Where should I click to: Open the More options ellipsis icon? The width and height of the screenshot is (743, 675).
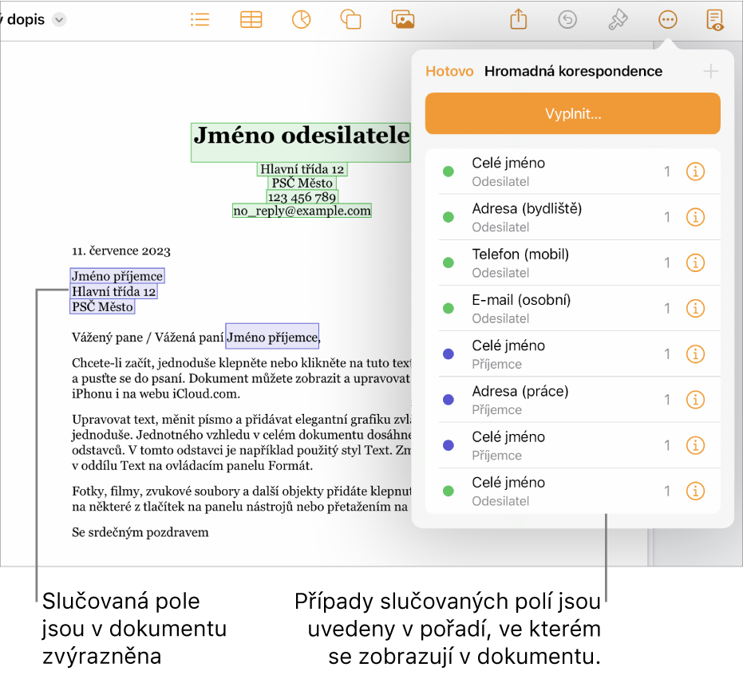point(668,20)
